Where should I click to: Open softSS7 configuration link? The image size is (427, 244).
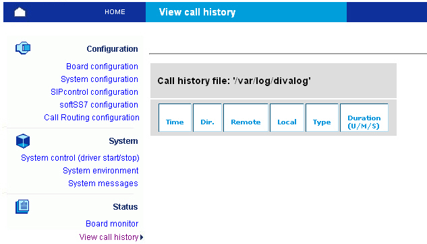(x=99, y=105)
